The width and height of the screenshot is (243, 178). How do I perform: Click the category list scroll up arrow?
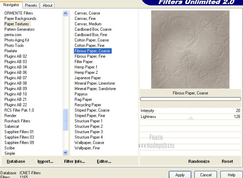click(65, 13)
